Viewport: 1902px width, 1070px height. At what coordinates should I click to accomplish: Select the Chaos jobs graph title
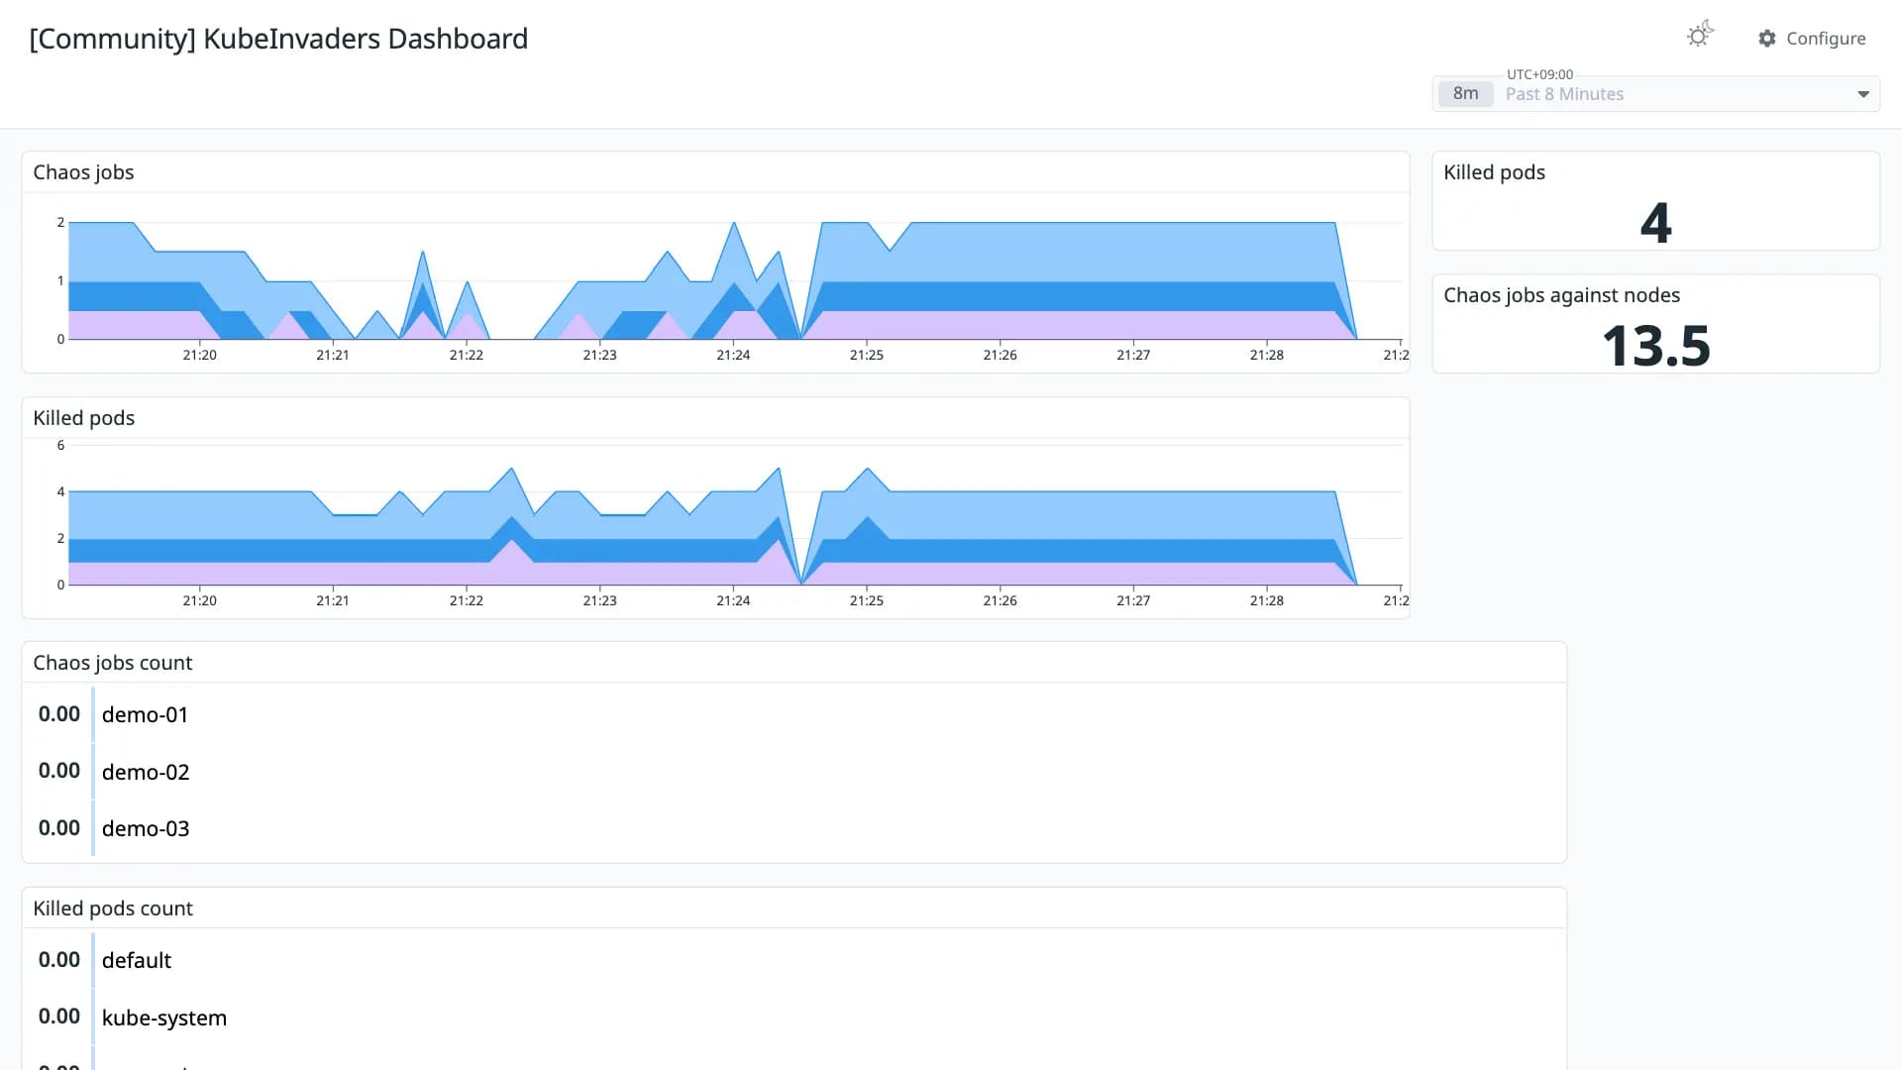pyautogui.click(x=84, y=172)
